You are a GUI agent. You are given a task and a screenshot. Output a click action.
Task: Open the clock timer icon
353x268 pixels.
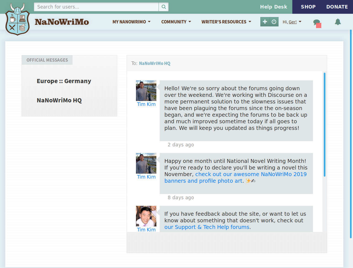point(274,22)
